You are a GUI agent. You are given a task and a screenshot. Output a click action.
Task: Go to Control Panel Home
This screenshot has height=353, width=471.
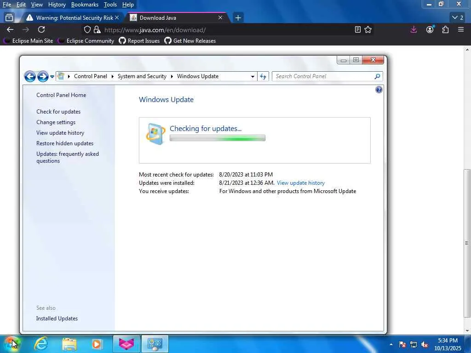61,95
